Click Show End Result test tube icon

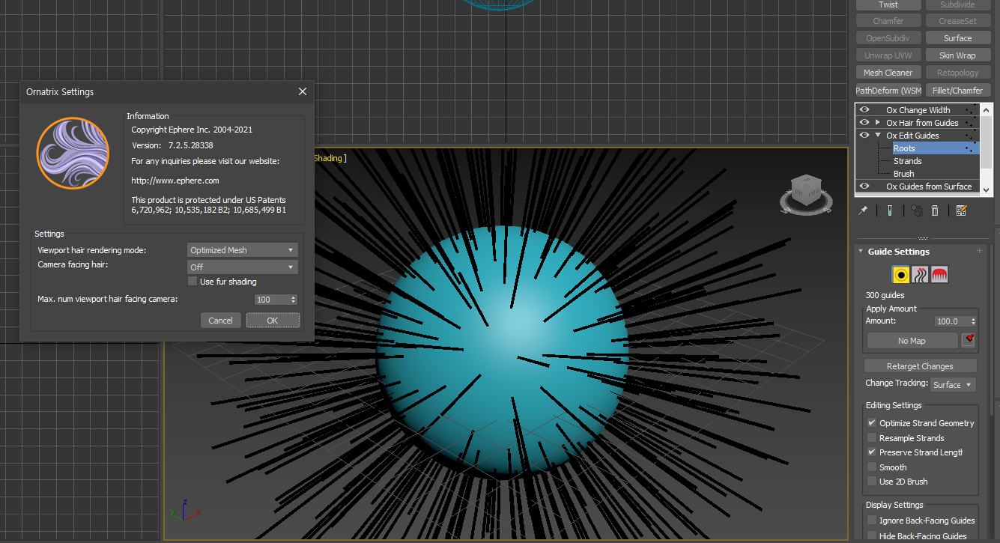[x=889, y=211]
